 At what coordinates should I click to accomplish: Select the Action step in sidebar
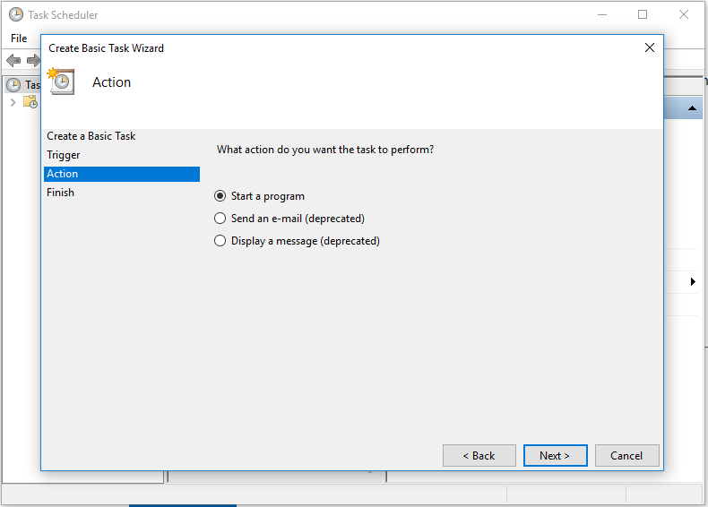tap(122, 174)
